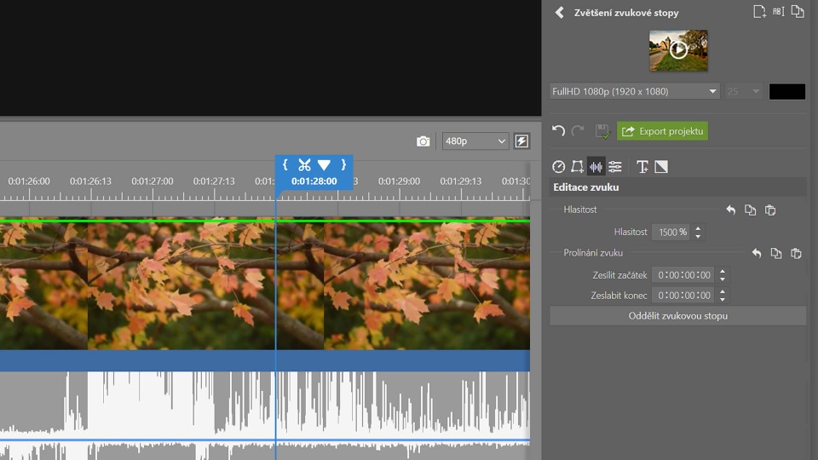
Task: Open the speed gauge tool icon
Action: [x=559, y=167]
